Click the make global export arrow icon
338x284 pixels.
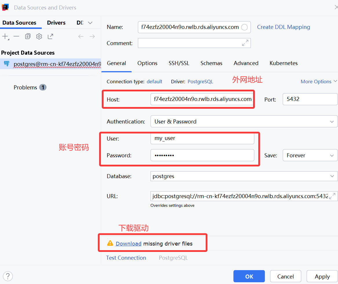pos(50,36)
